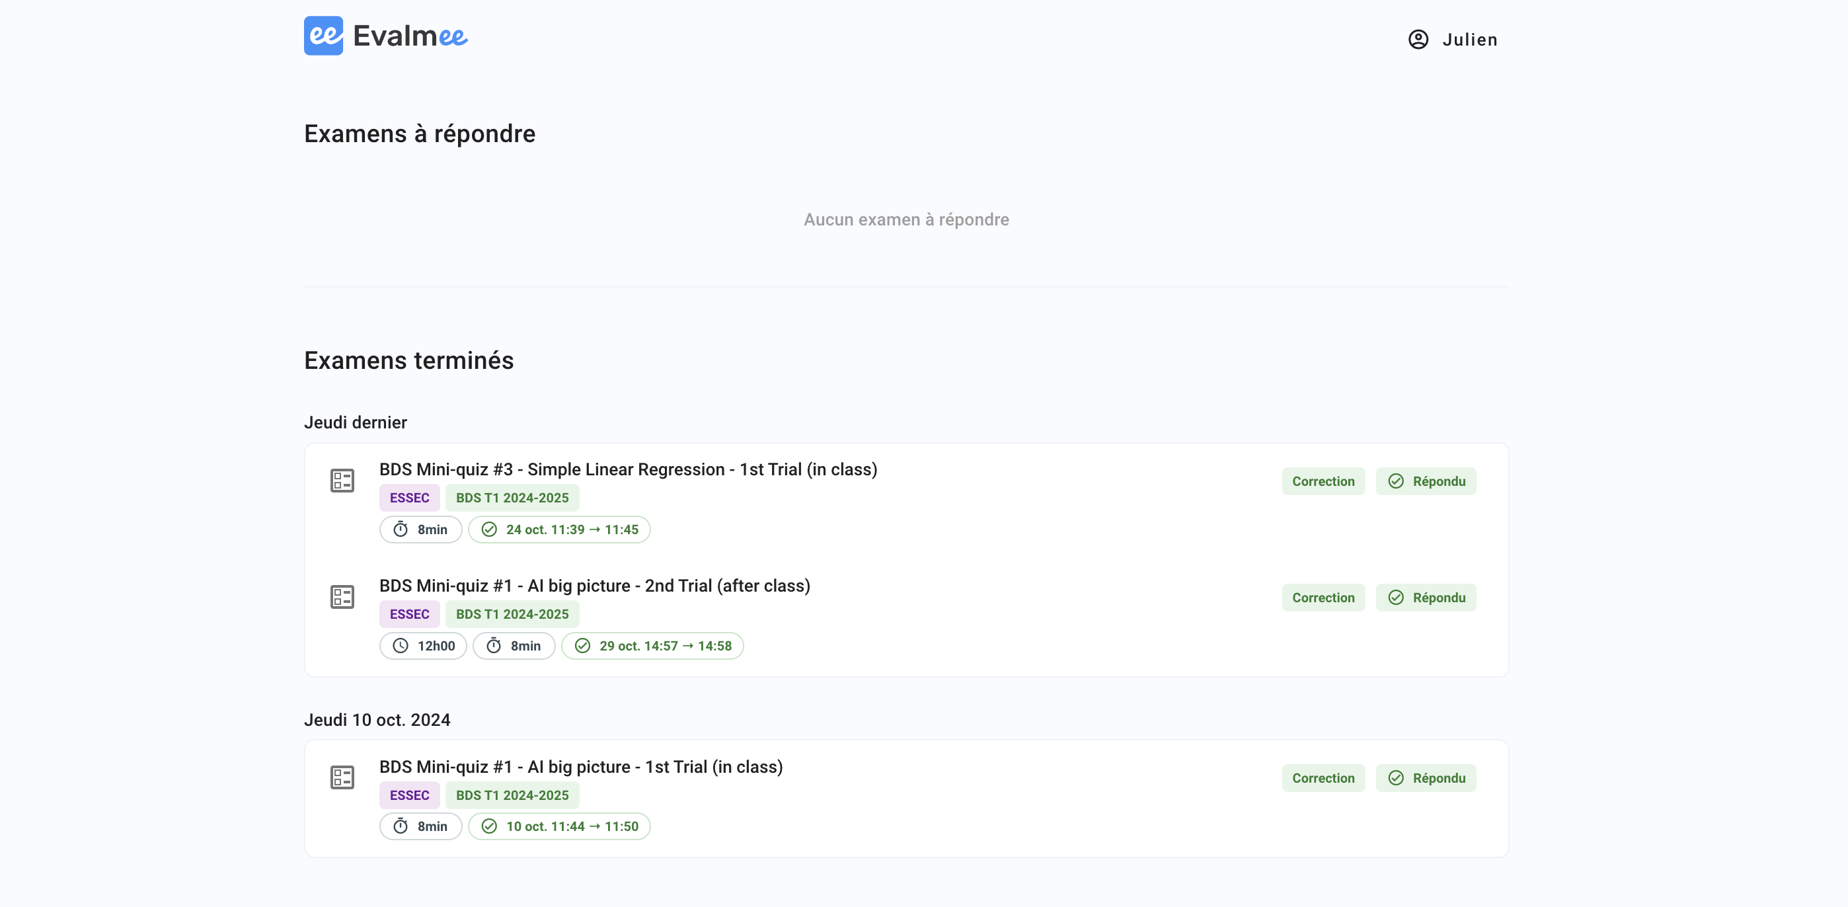Open BDS Mini-quiz #1 1st Trial title
The height and width of the screenshot is (907, 1848).
[x=580, y=766]
